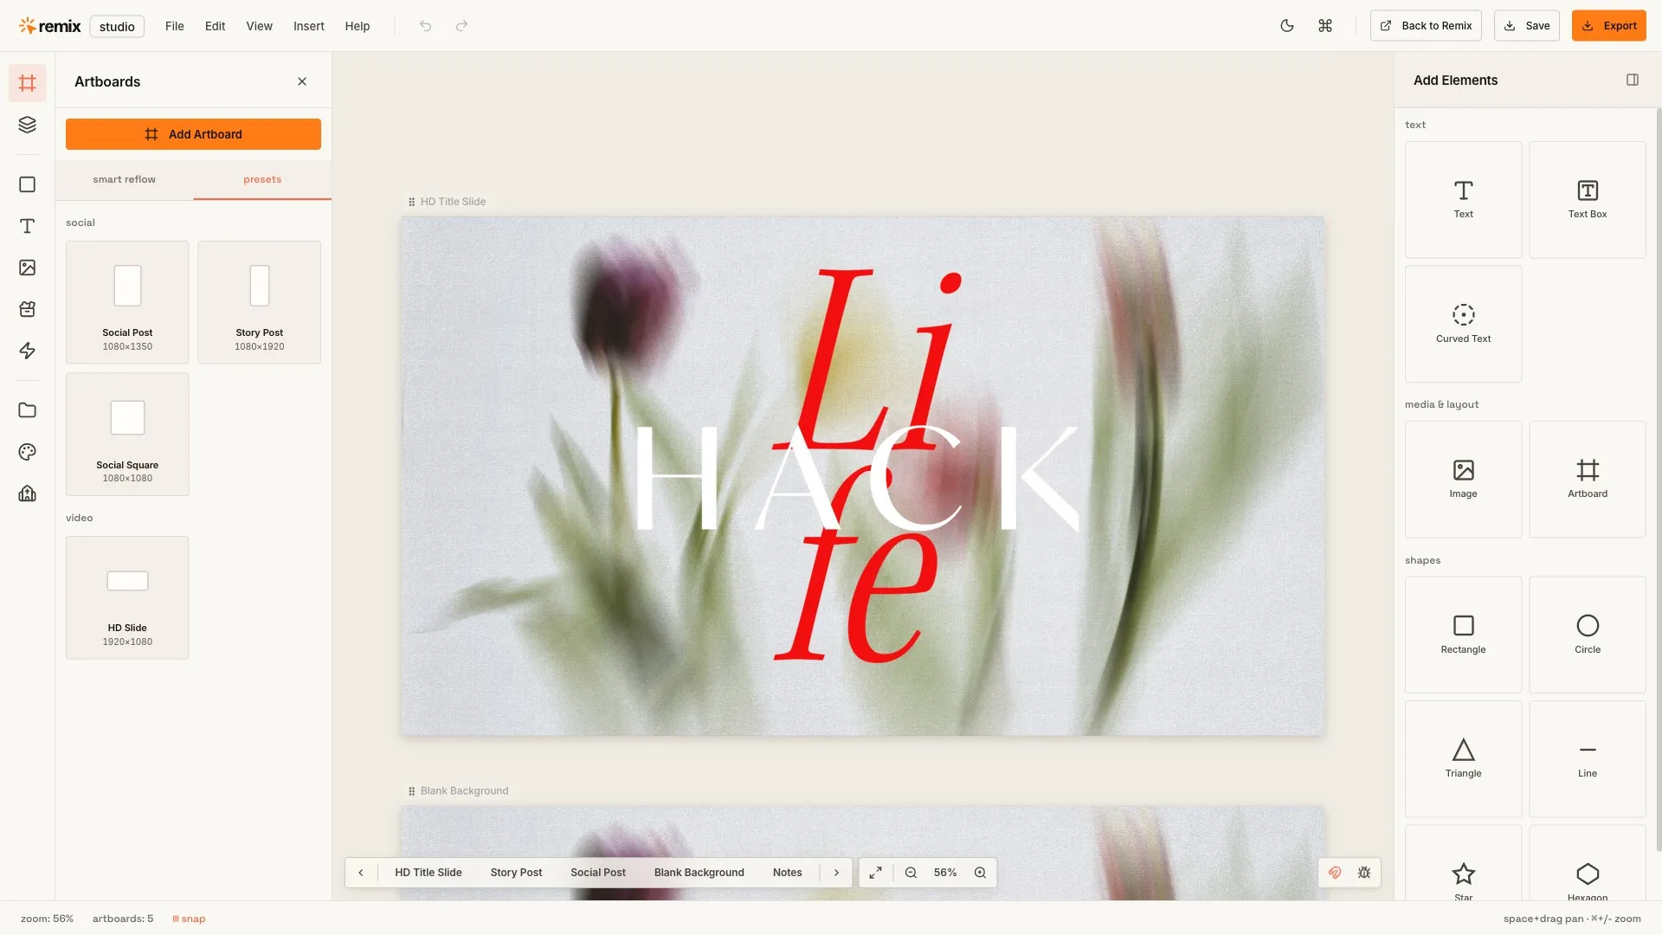1662x935 pixels.
Task: Click the undo arrow icon
Action: pyautogui.click(x=425, y=26)
